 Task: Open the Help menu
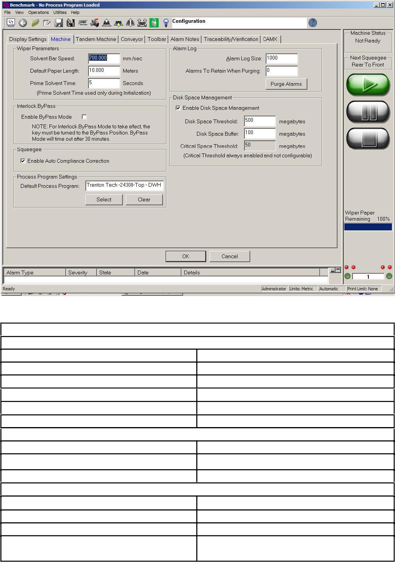pyautogui.click(x=75, y=12)
